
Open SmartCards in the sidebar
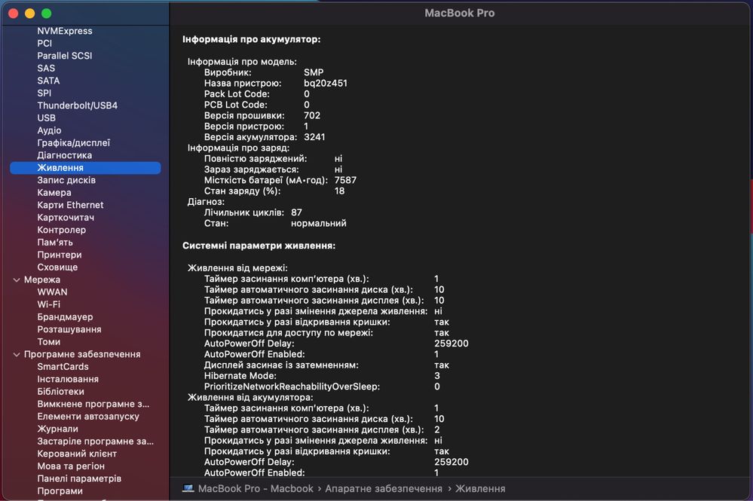(x=63, y=367)
